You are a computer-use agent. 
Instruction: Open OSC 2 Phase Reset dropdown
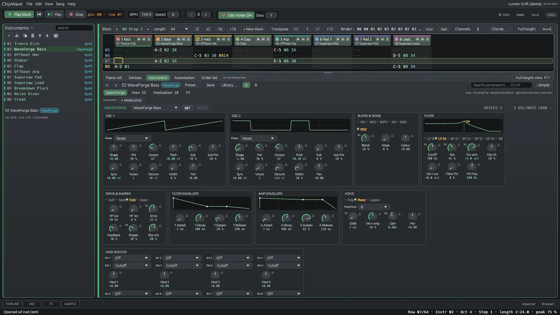(258, 138)
